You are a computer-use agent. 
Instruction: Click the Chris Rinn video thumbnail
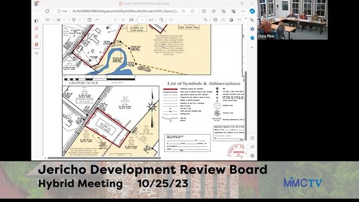tap(293, 20)
